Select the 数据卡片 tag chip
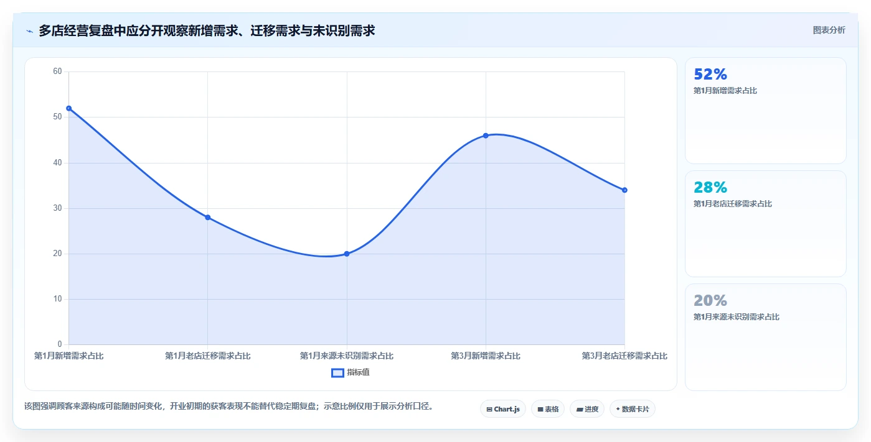The width and height of the screenshot is (871, 442). point(633,409)
